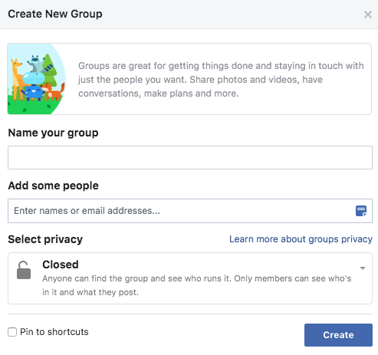This screenshot has width=378, height=355.
Task: Click the Name your group heading
Action: [53, 133]
